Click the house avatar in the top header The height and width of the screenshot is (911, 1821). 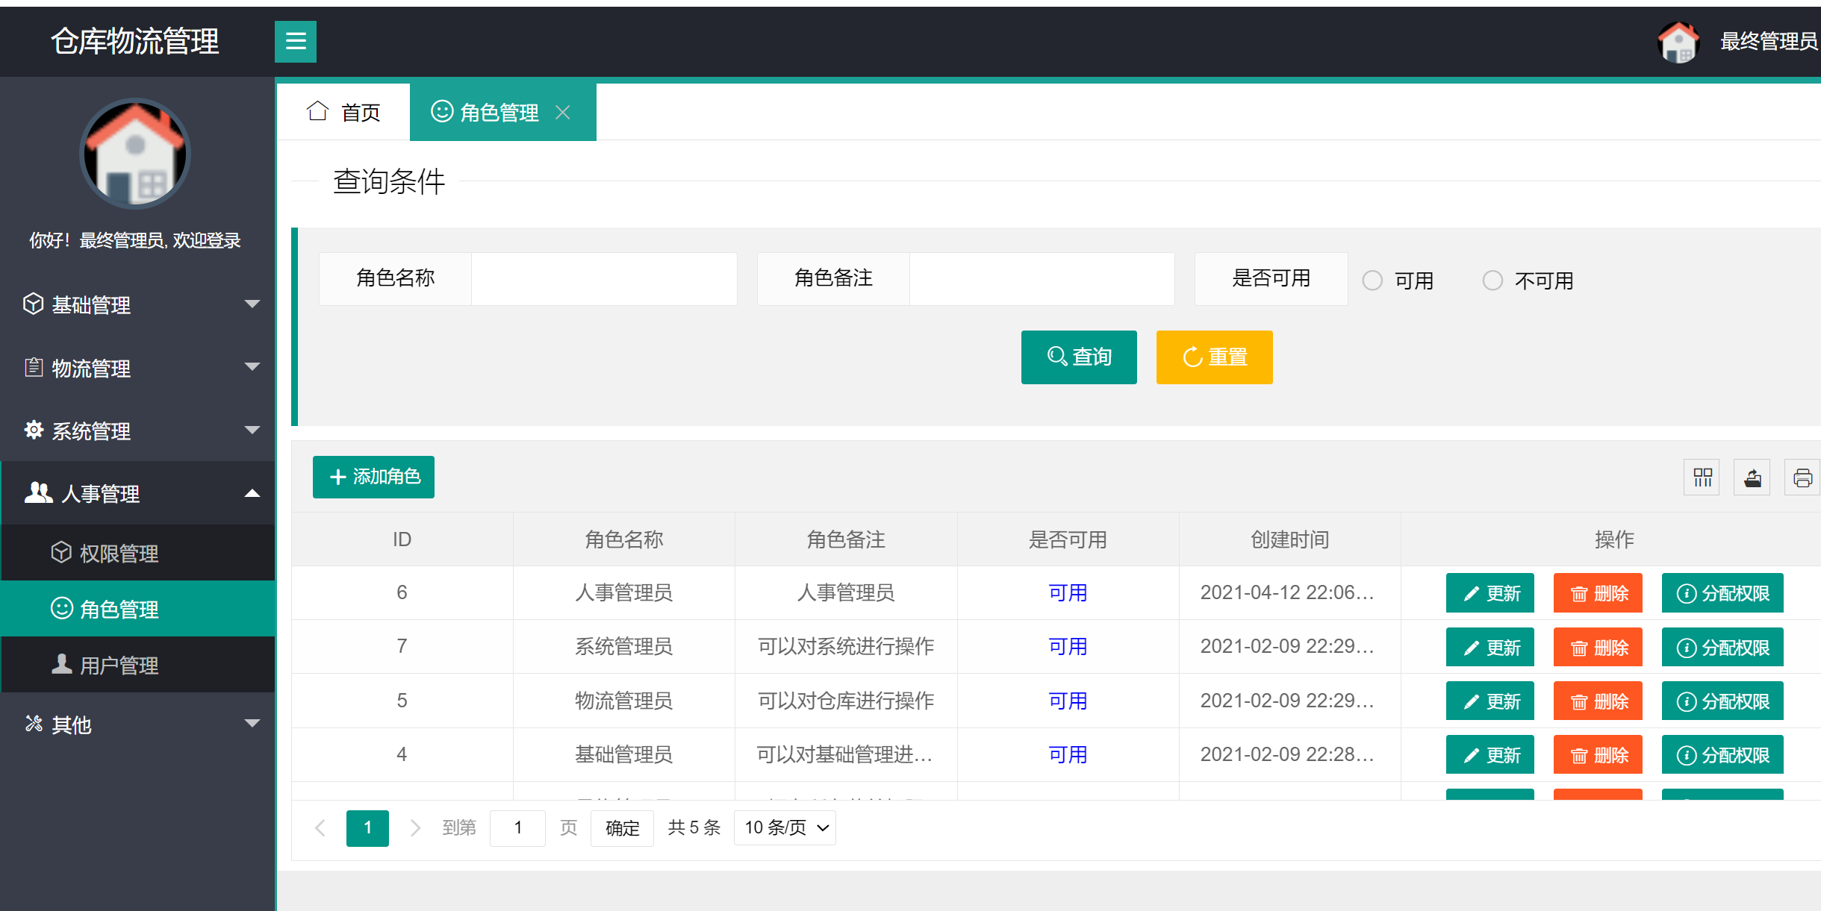tap(1678, 42)
